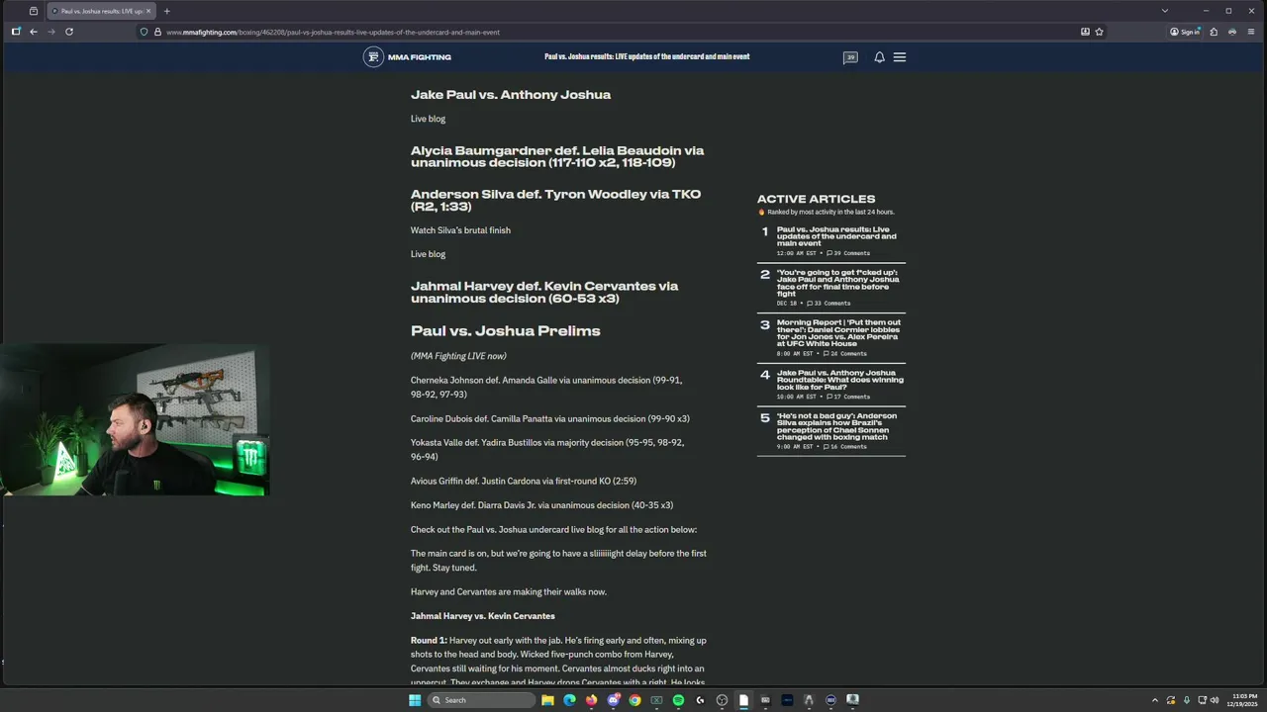
Task: Open the OBS Studio taskbar icon
Action: [722, 700]
